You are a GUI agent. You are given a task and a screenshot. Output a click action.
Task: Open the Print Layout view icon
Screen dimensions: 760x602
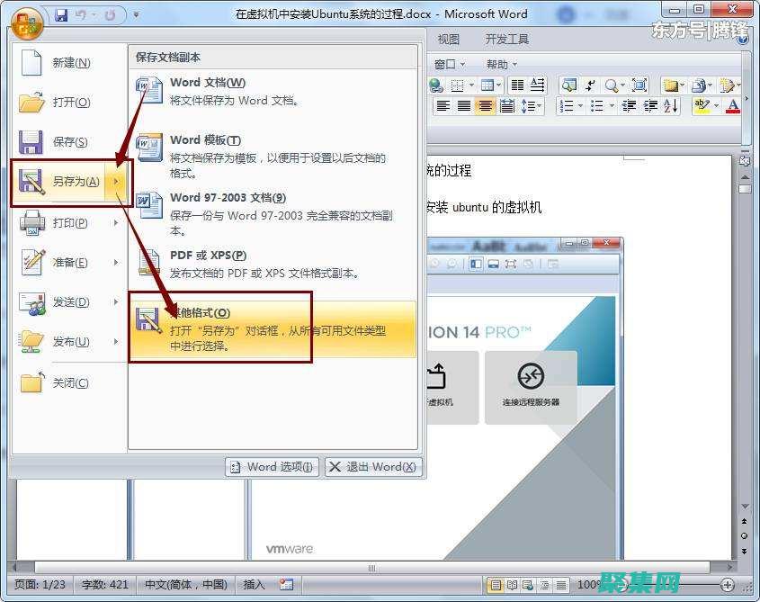pos(497,585)
